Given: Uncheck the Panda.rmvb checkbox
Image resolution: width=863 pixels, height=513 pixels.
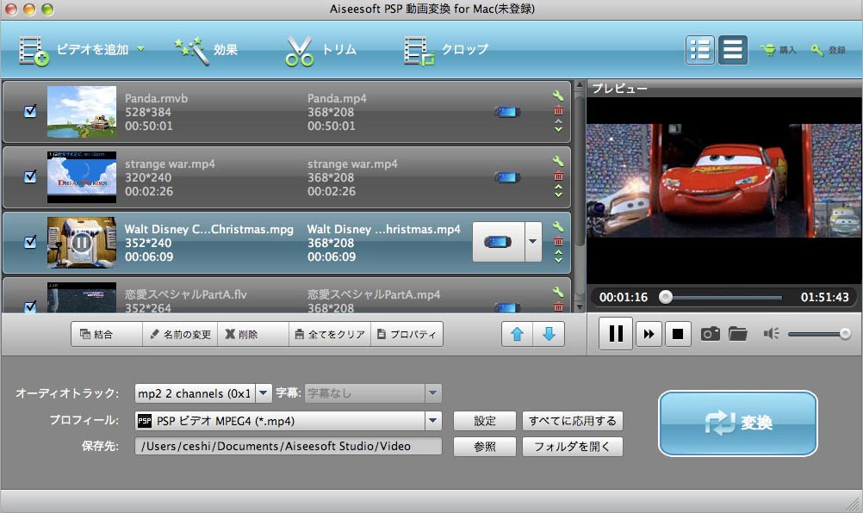Looking at the screenshot, I should [30, 111].
